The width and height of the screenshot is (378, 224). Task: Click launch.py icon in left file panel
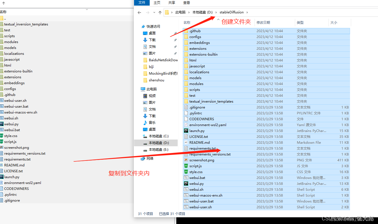tap(1, 177)
